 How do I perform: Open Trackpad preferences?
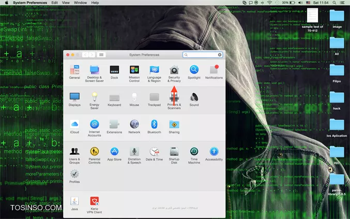154,99
